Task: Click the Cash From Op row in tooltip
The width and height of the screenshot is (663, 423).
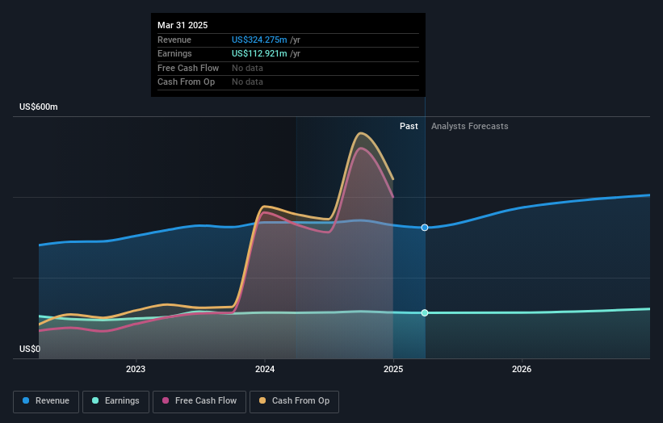Action: click(x=288, y=82)
